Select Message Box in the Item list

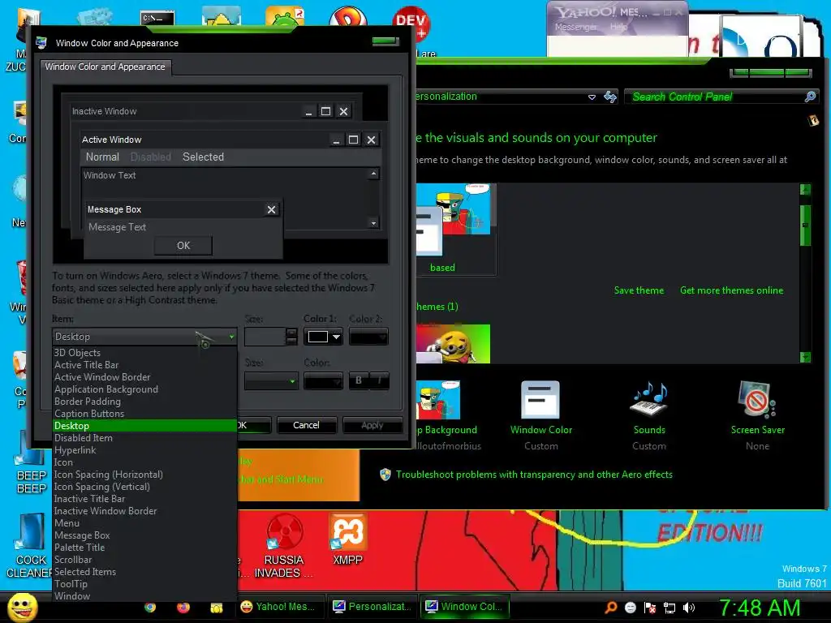click(144, 535)
